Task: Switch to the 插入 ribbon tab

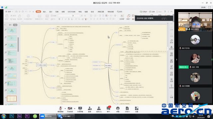Action: click(x=45, y=12)
